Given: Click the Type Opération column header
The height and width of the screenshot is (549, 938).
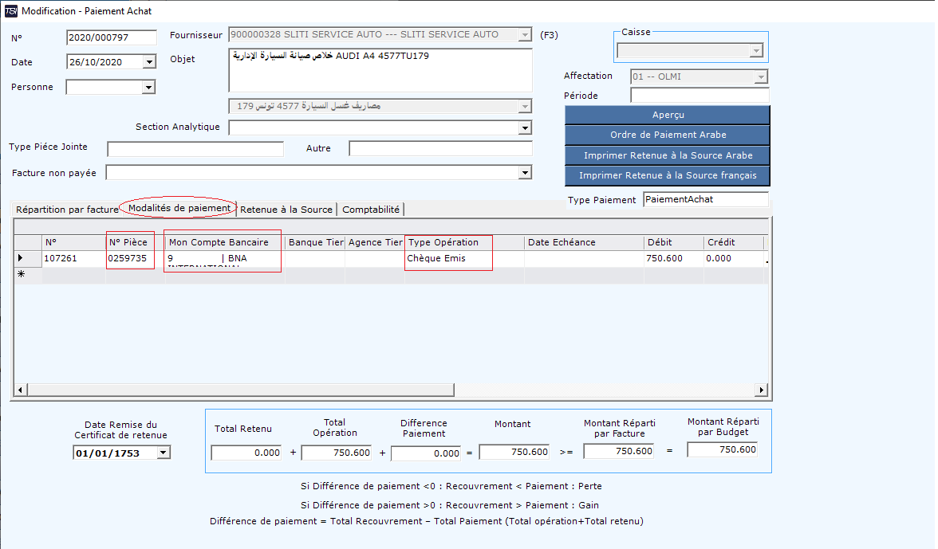Looking at the screenshot, I should [464, 242].
